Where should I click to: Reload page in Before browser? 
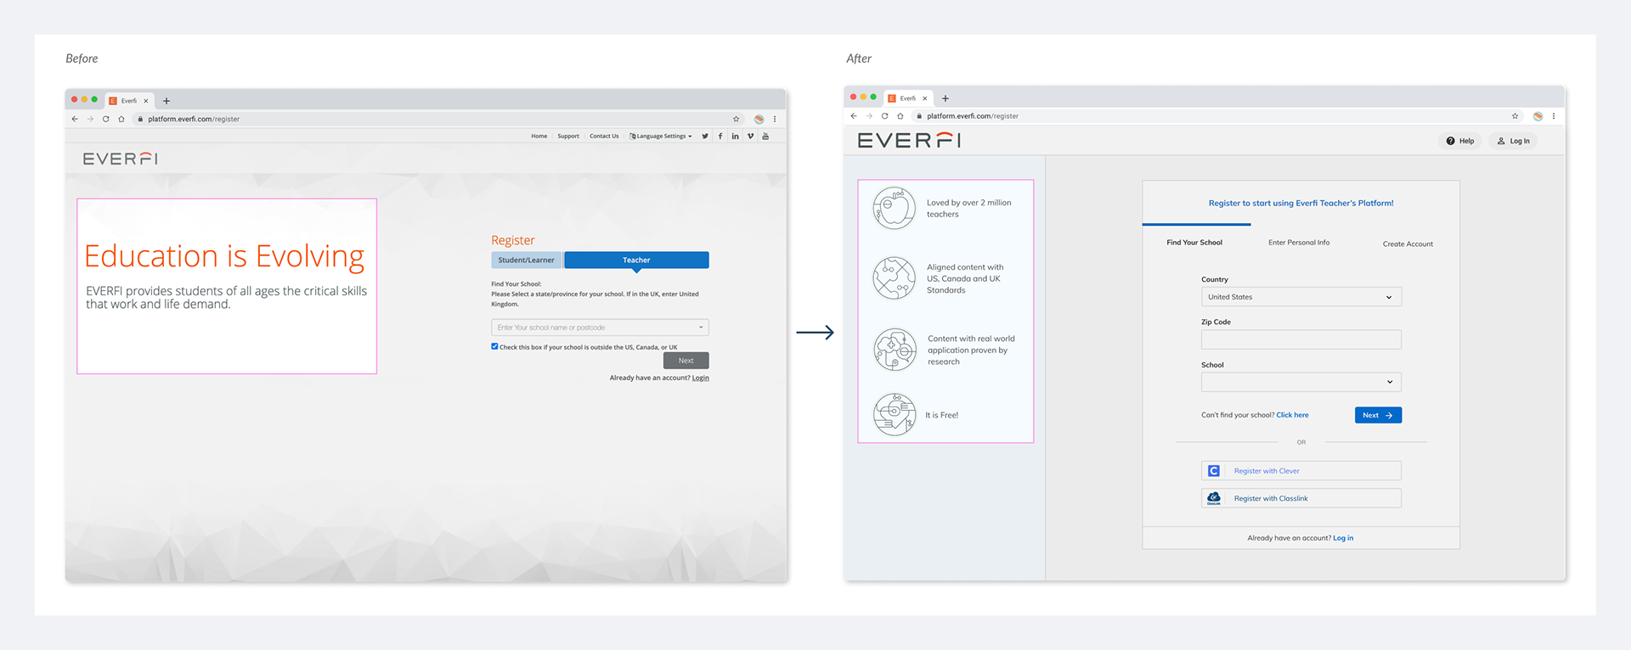pyautogui.click(x=105, y=119)
